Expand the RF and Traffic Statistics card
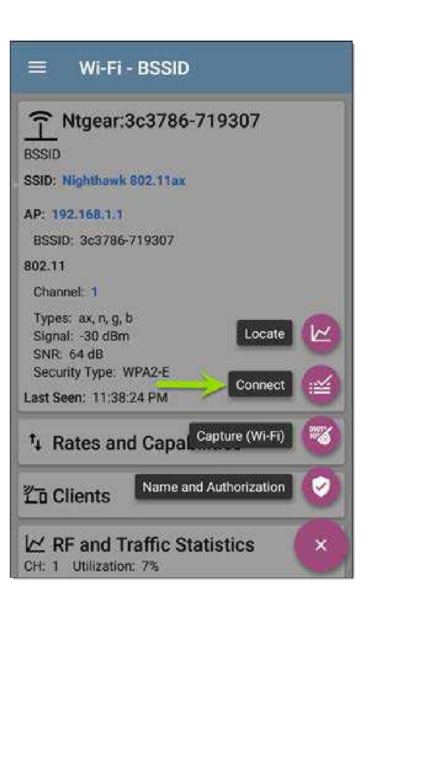This screenshot has width=444, height=767. click(181, 552)
